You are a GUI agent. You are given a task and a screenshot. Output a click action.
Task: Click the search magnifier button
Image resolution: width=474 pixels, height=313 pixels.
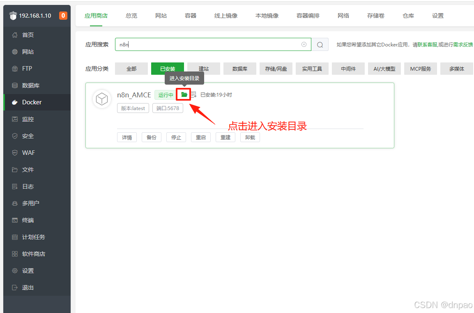(320, 45)
